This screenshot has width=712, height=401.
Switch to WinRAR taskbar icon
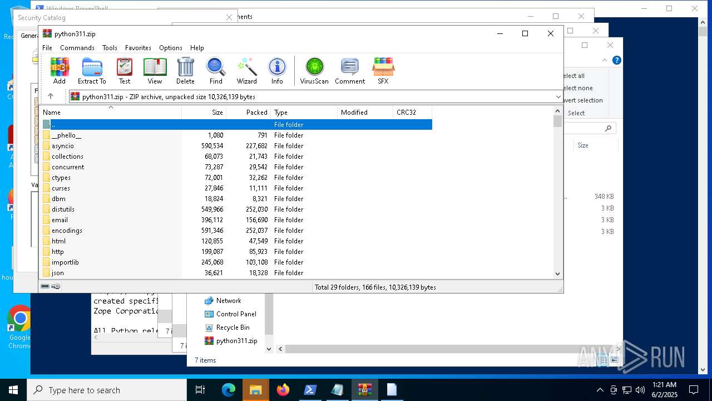tap(364, 390)
